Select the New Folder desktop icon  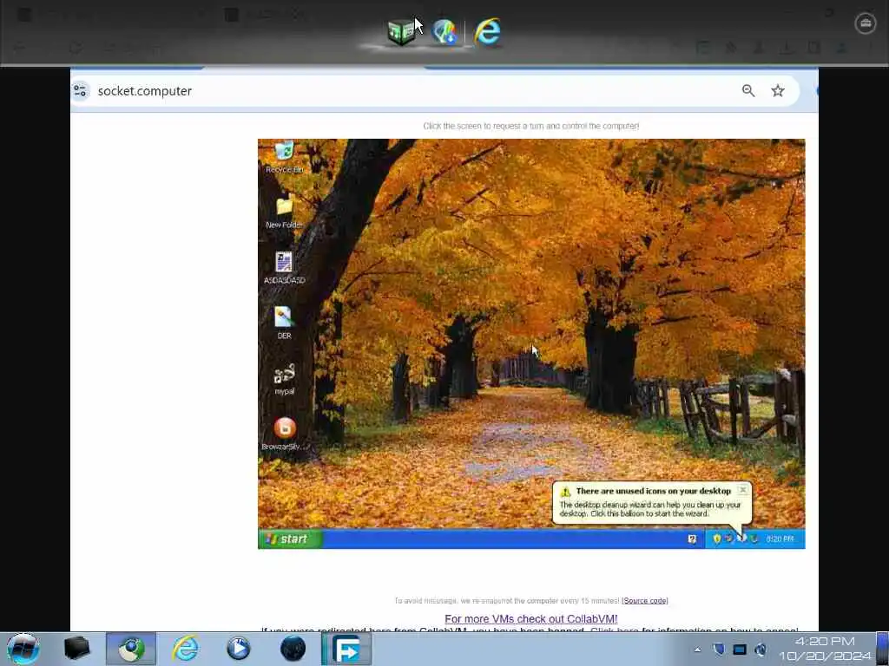coord(284,212)
